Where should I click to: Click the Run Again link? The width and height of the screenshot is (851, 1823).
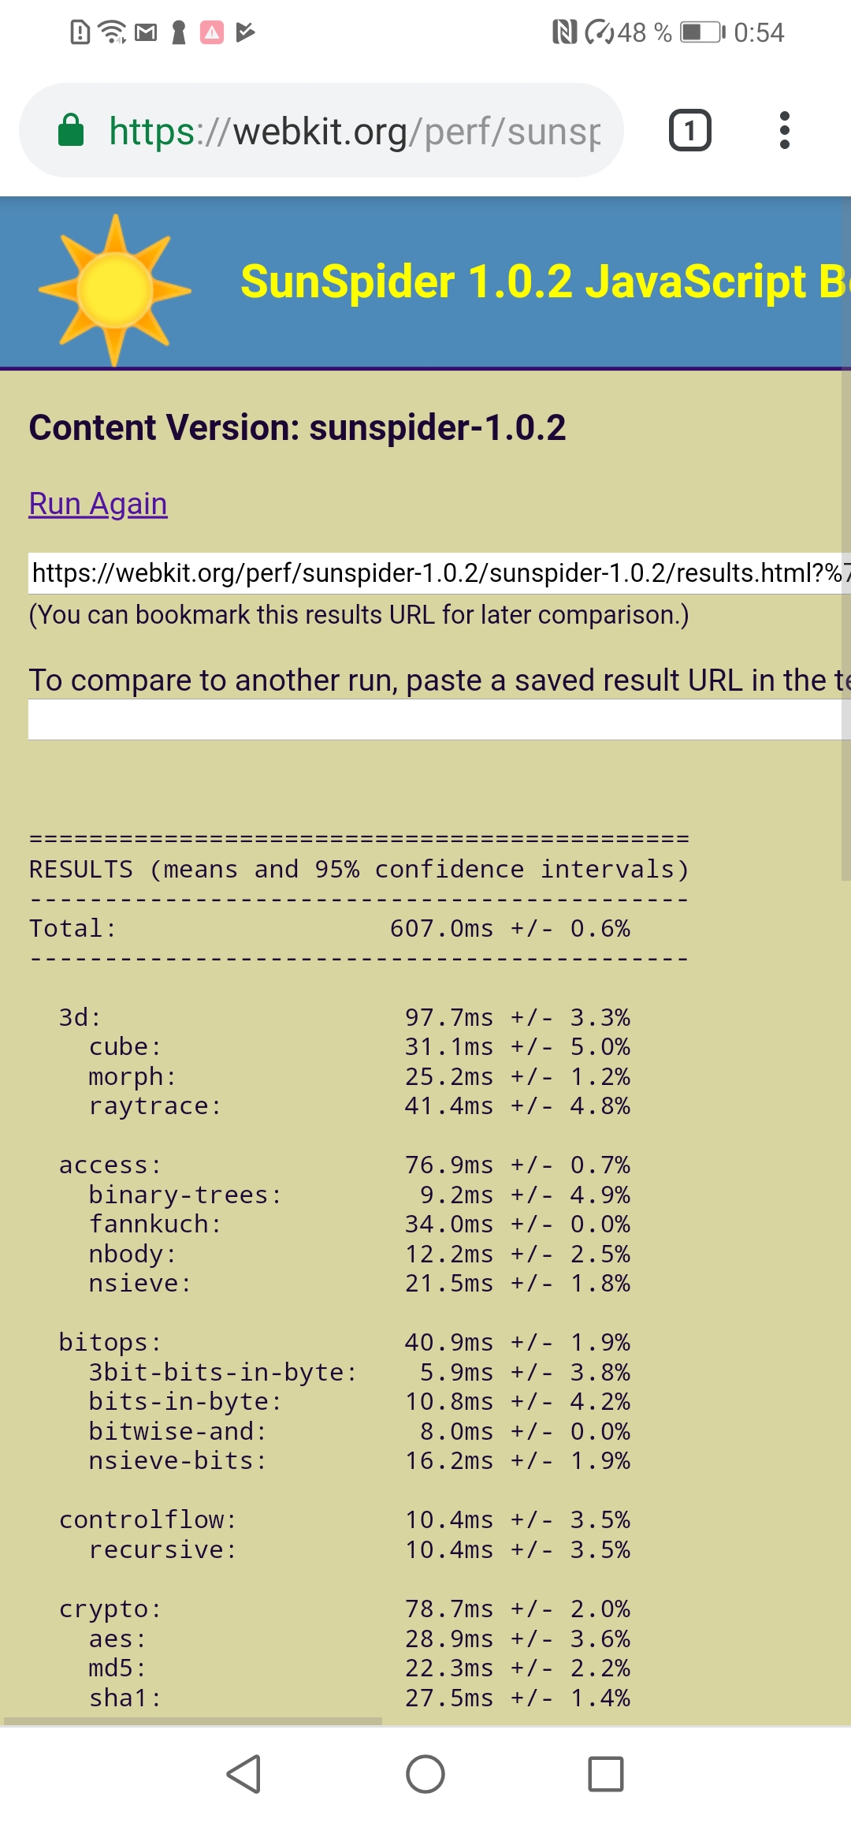[x=98, y=504]
